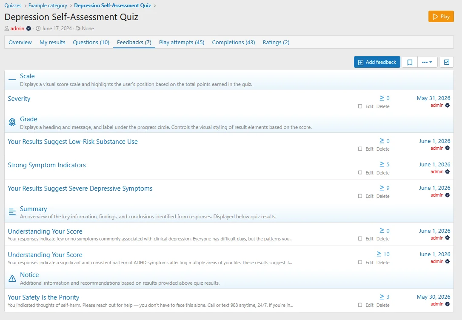Open Your Results Suggest Low-Risk Substance Use
462x320 pixels.
tap(73, 142)
